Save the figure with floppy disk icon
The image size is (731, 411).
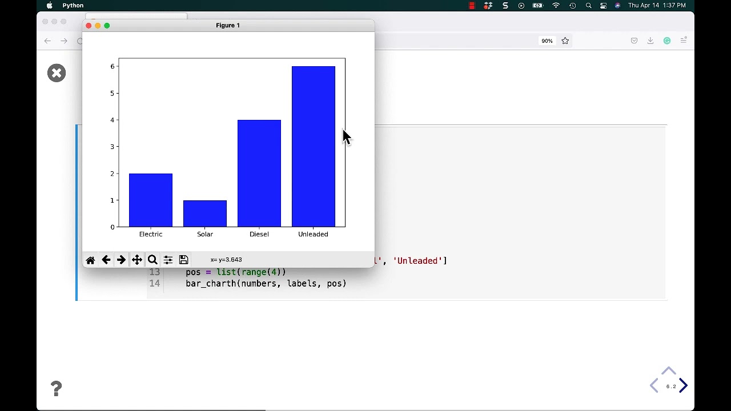(183, 260)
